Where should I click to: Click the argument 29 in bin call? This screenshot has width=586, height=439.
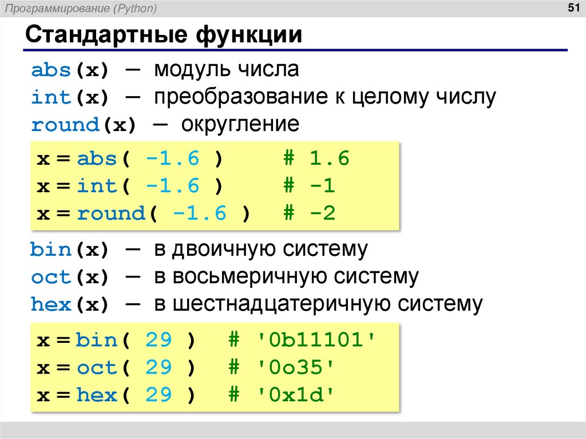click(x=160, y=339)
